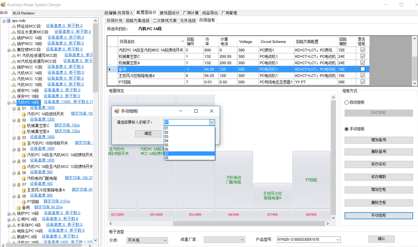Open the 分类 开关柜 dropdown
The image size is (418, 247).
pos(165,240)
